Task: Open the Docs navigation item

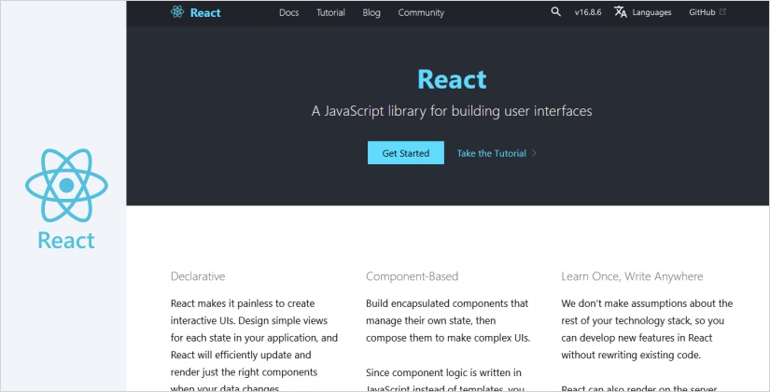Action: pyautogui.click(x=288, y=13)
